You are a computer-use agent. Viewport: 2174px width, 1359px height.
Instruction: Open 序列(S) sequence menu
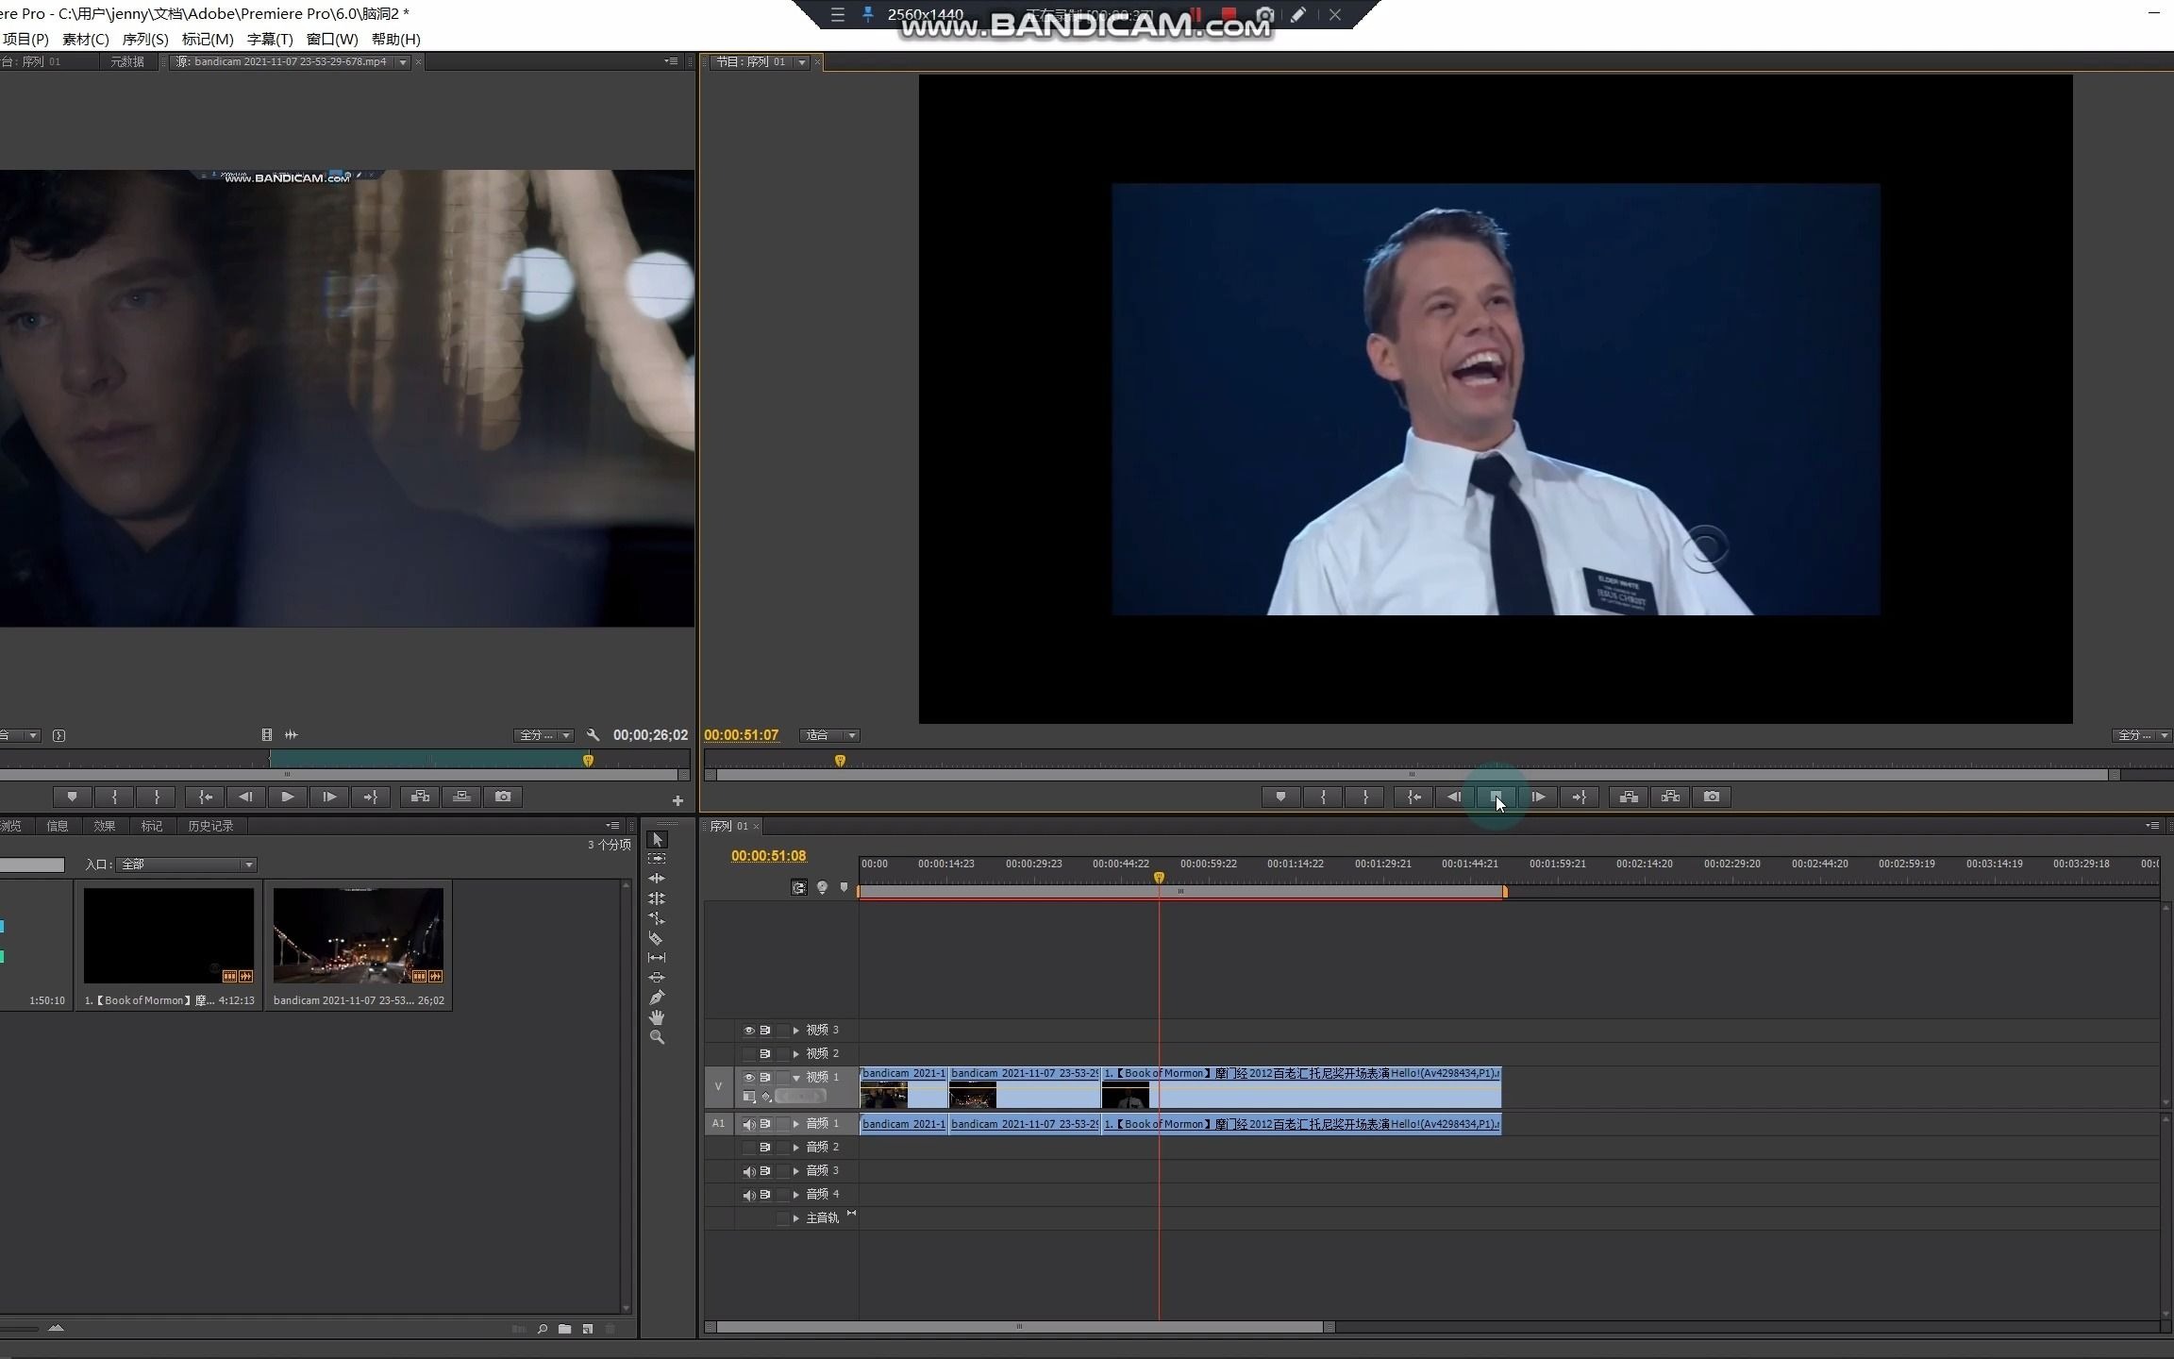tap(145, 39)
